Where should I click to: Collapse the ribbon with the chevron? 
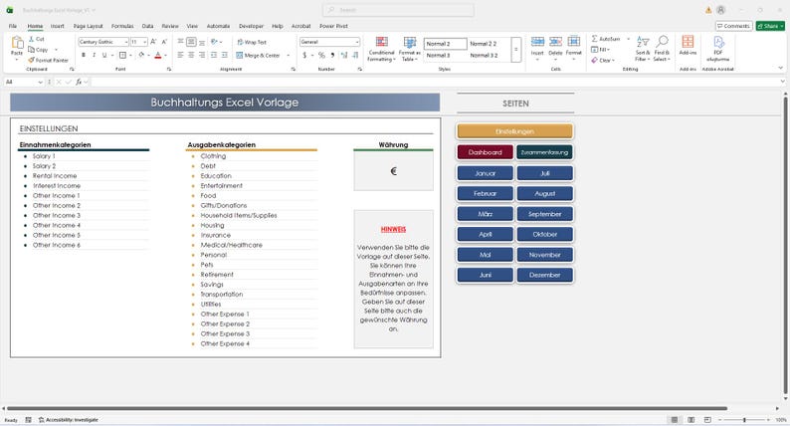coord(781,68)
